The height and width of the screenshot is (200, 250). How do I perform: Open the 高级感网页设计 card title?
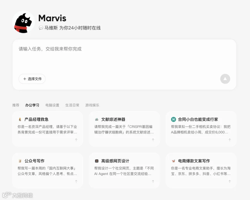115,161
